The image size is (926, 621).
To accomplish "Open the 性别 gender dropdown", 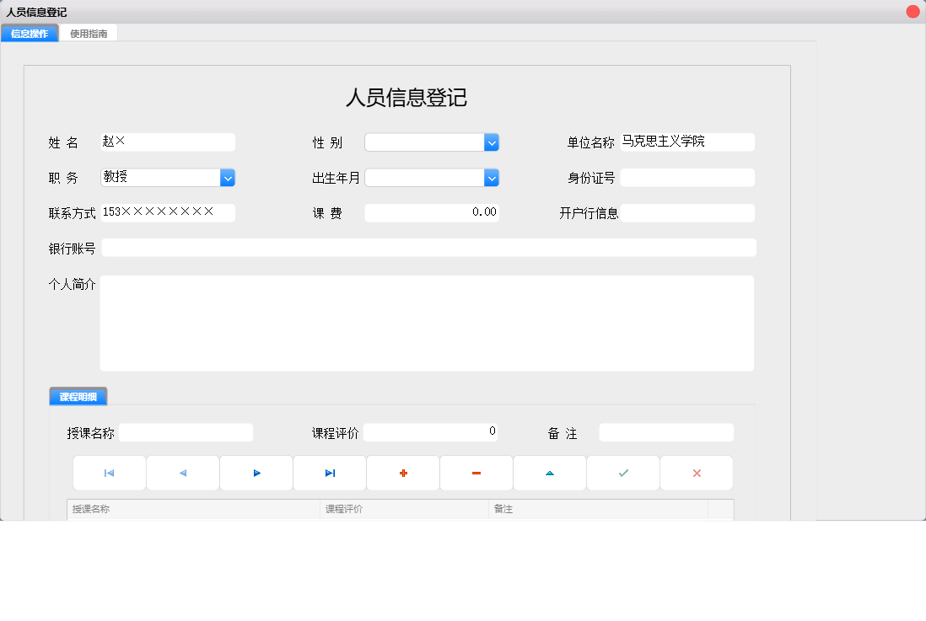I will coord(492,142).
